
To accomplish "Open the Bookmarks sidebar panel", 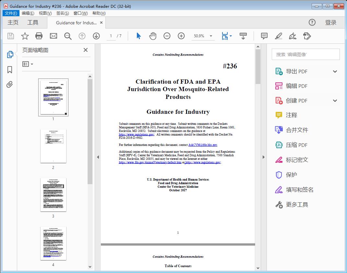I will tap(10, 69).
